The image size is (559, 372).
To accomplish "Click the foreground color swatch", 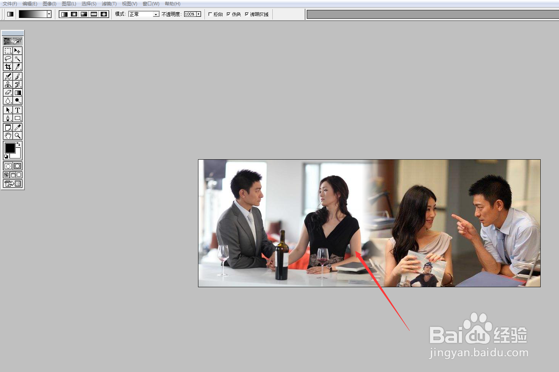I will 10,148.
